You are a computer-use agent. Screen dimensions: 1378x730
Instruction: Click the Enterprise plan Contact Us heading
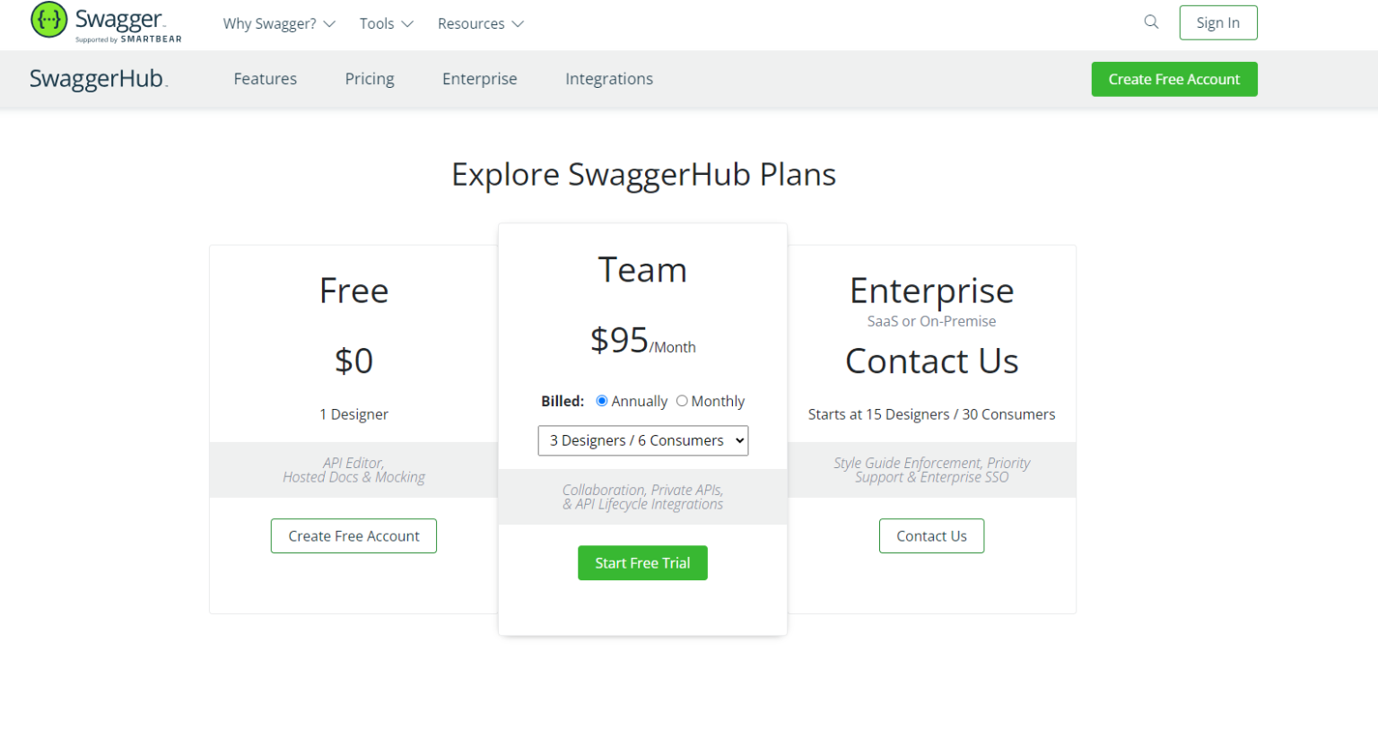pos(931,361)
